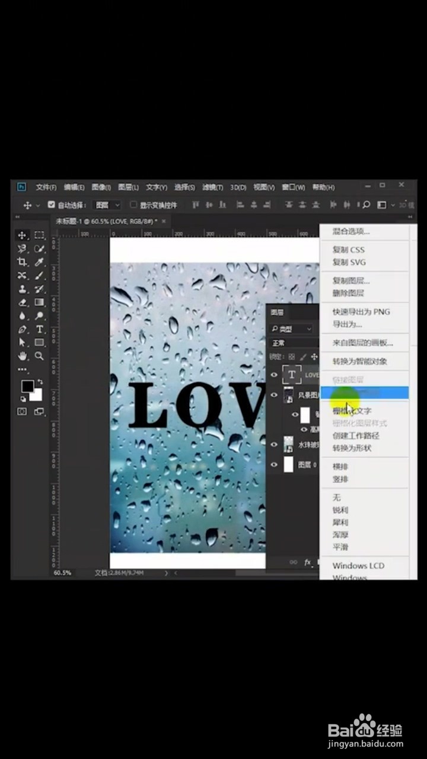Open the 编辑(E) menu
The image size is (427, 759).
[x=74, y=187]
